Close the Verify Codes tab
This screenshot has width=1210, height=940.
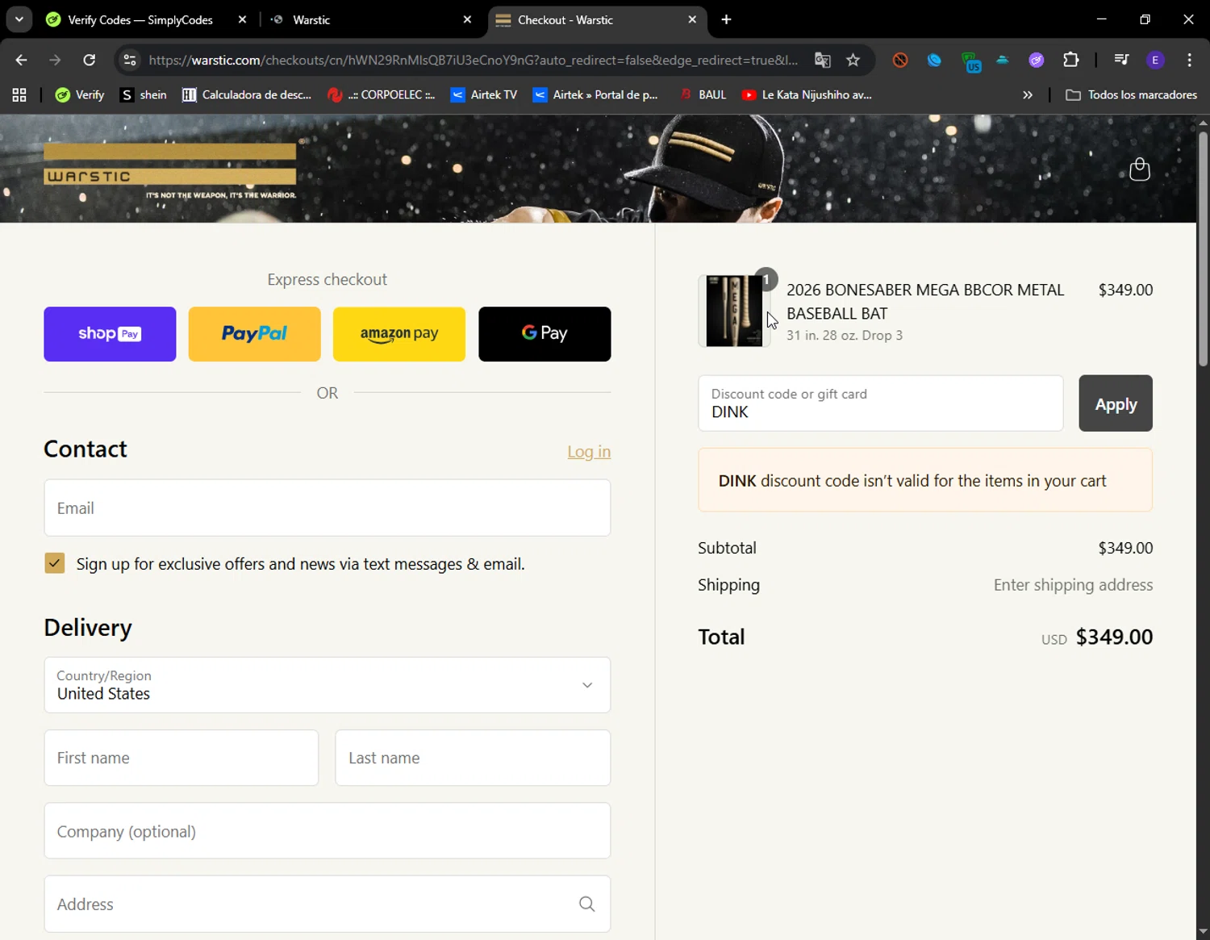coord(242,19)
